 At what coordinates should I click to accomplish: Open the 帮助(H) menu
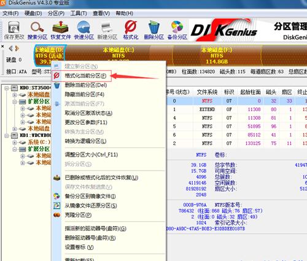coord(125,14)
